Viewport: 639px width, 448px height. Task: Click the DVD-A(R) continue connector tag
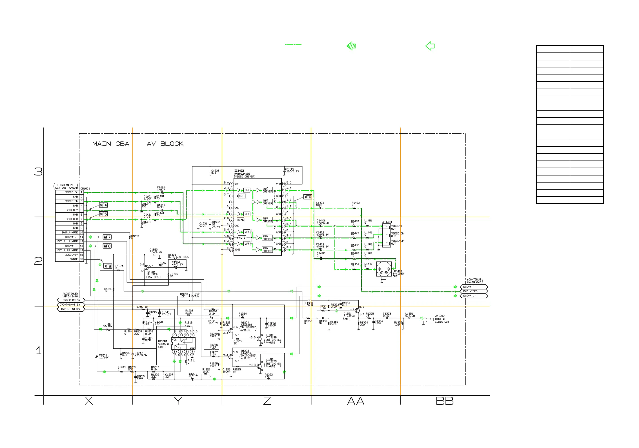tap(474, 287)
